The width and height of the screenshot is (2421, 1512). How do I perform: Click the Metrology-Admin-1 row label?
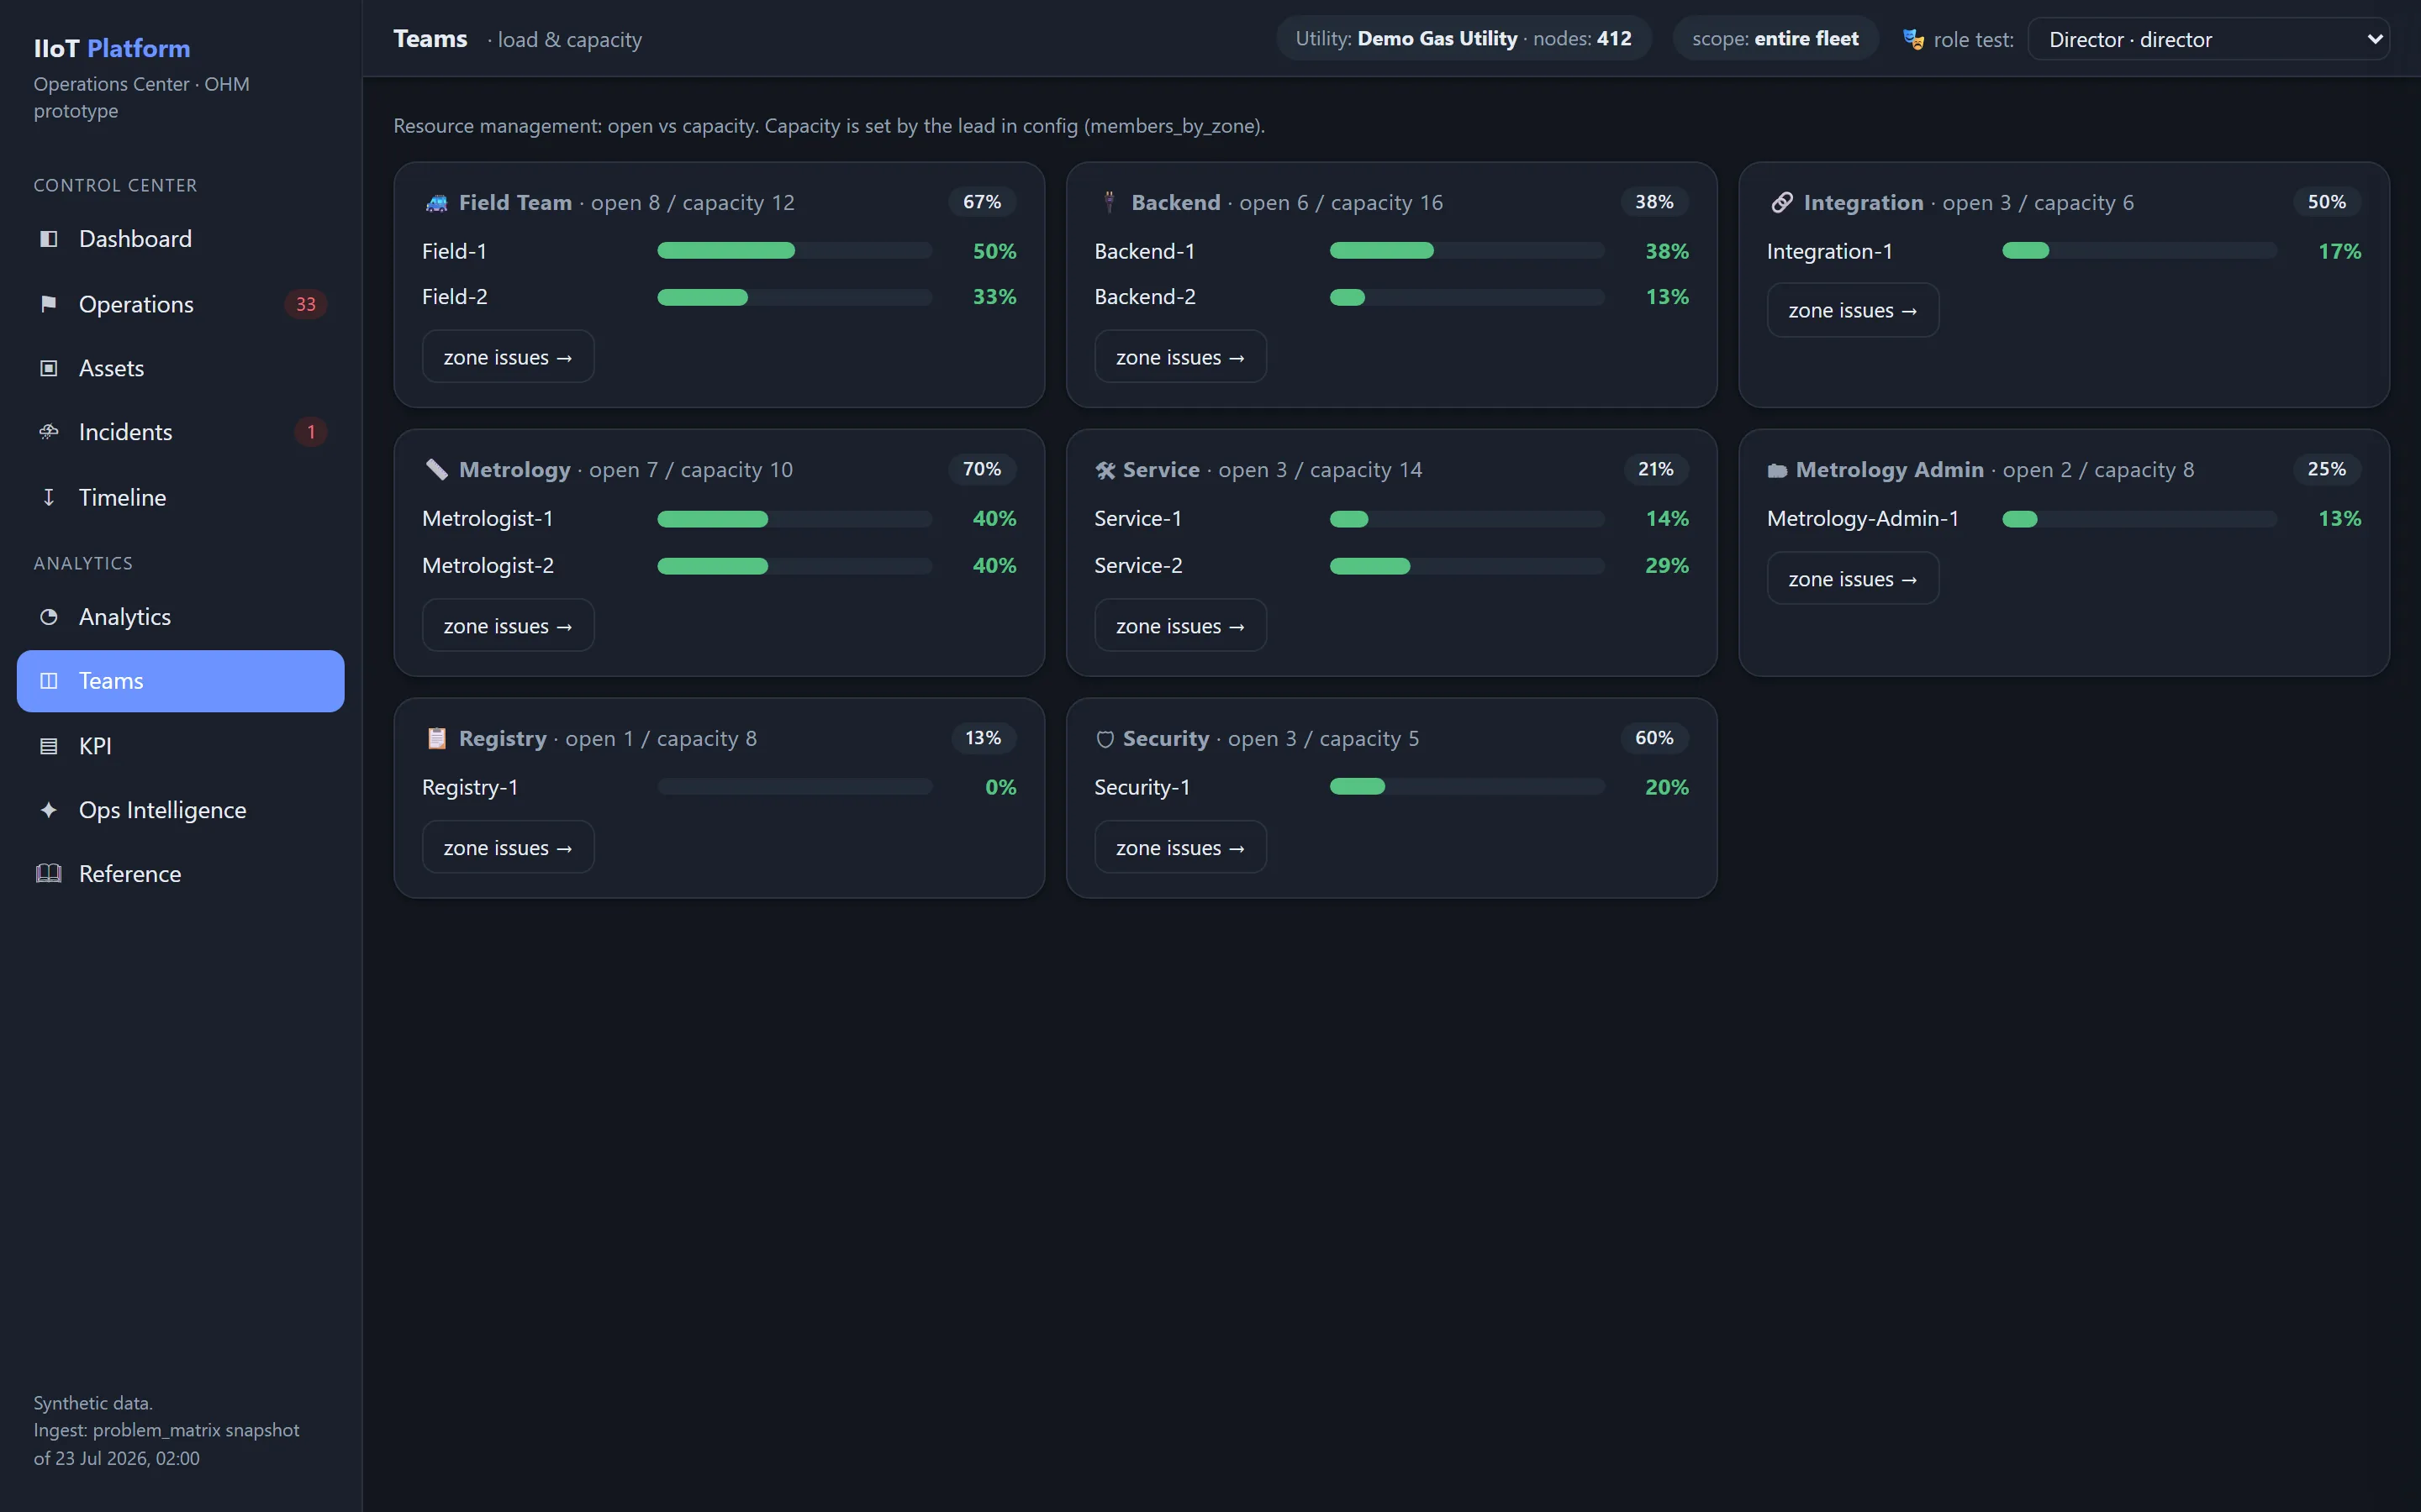point(1863,519)
